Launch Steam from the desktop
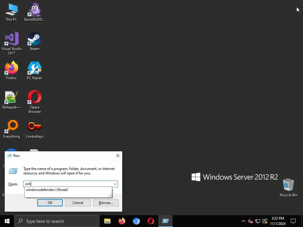The width and height of the screenshot is (303, 227). (34, 41)
